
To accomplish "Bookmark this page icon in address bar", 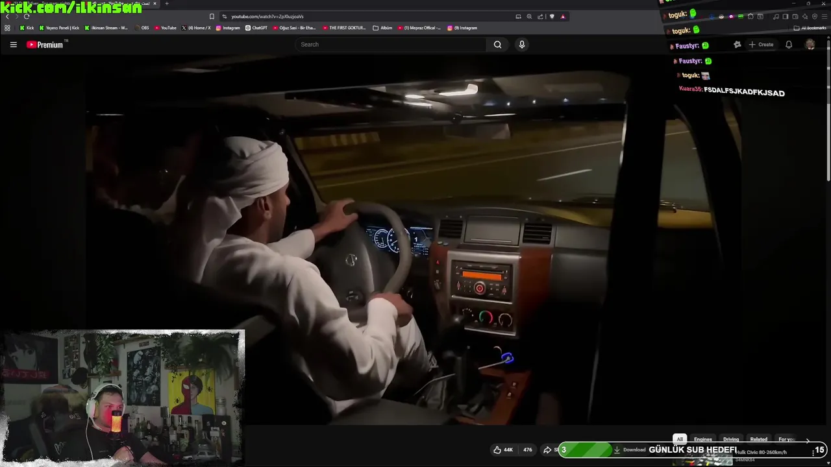I will 212,16.
